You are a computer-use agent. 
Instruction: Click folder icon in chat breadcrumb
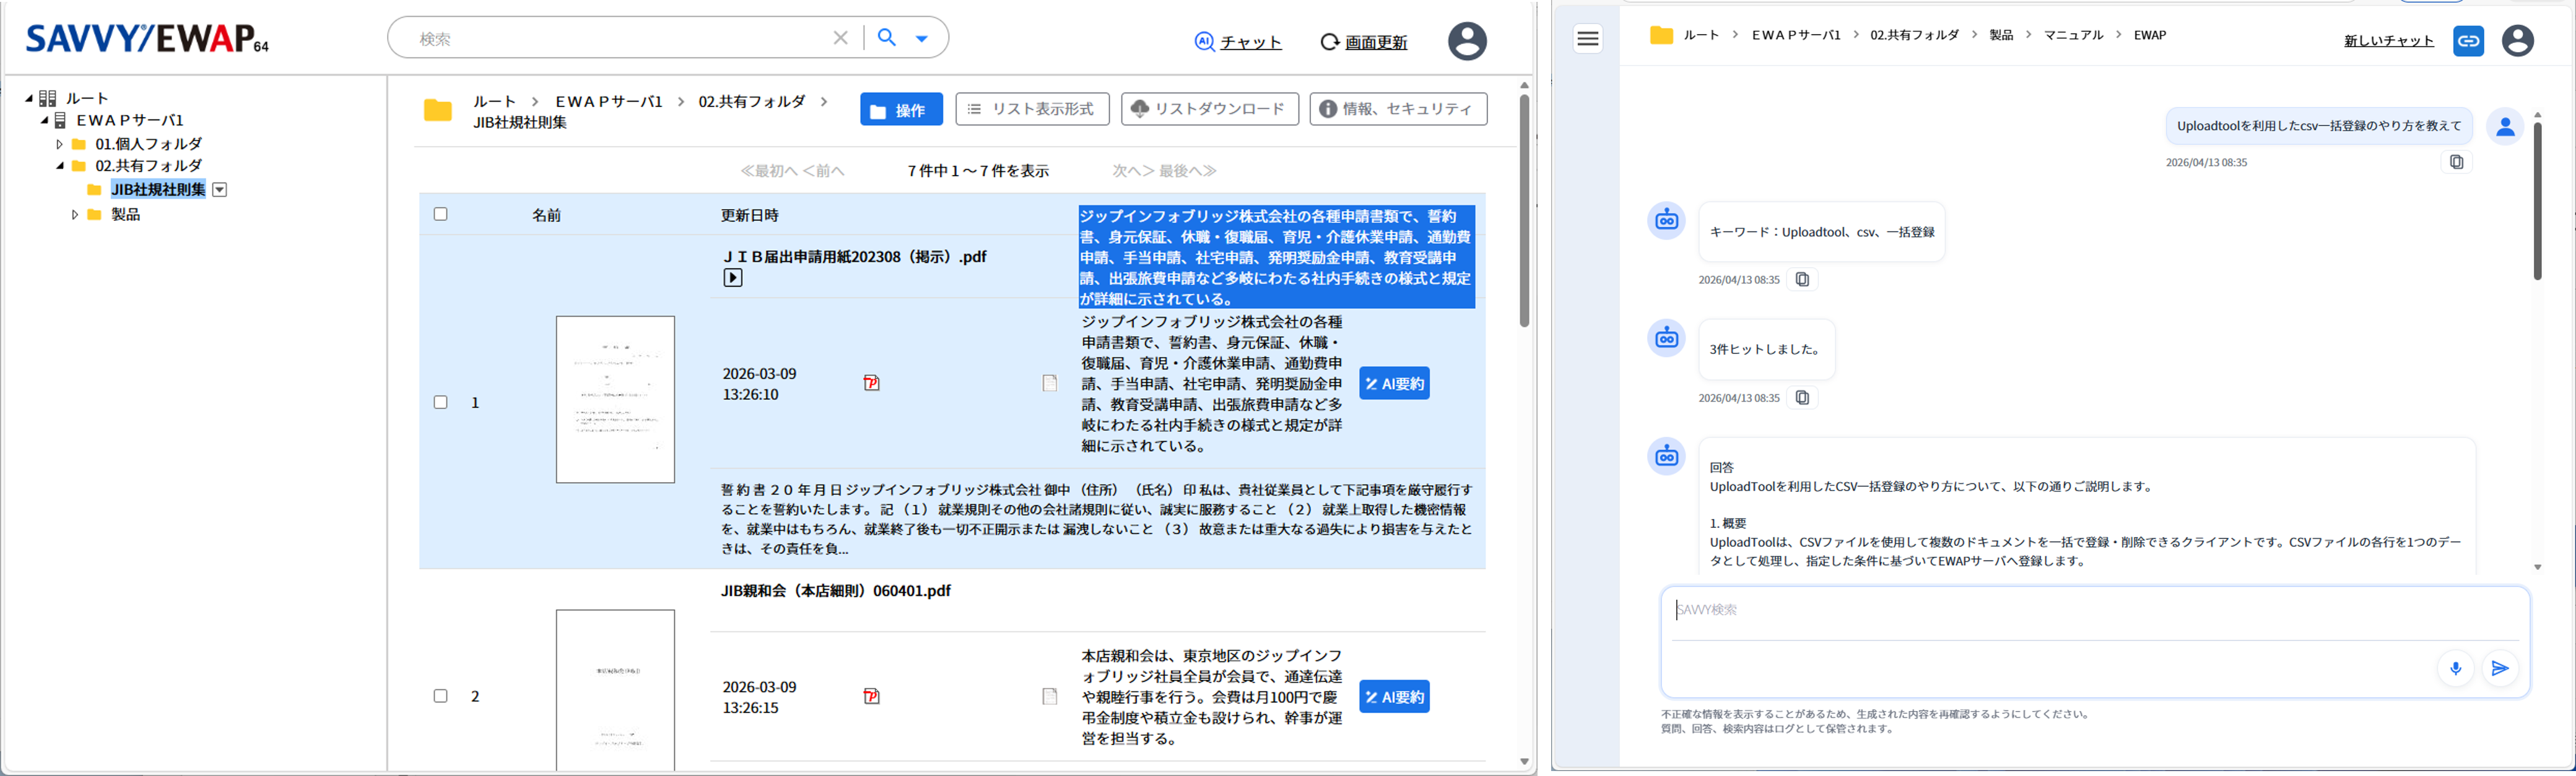[x=1661, y=35]
